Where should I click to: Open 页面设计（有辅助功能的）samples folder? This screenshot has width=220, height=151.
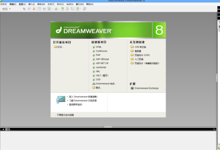145,63
